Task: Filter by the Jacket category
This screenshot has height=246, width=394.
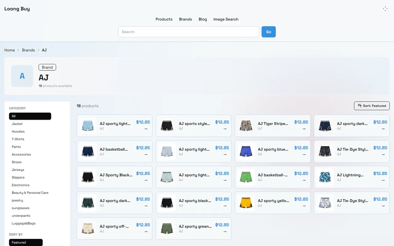Action: [x=30, y=124]
